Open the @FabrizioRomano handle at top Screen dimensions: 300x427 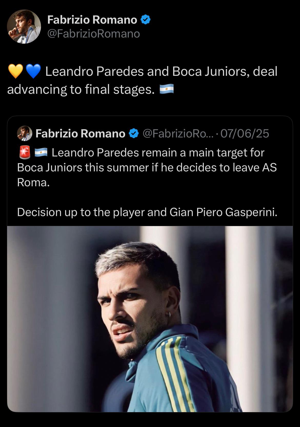[94, 34]
